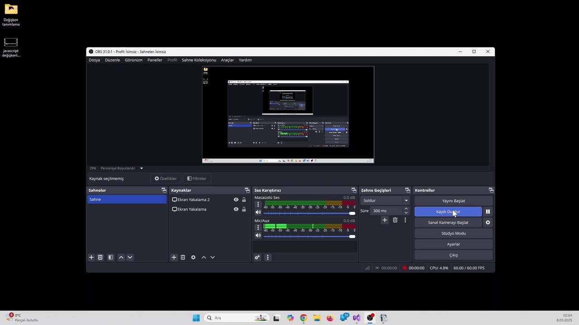This screenshot has height=325, width=579.
Task: Stop recording with Kaydı Durdur
Action: pos(448,212)
